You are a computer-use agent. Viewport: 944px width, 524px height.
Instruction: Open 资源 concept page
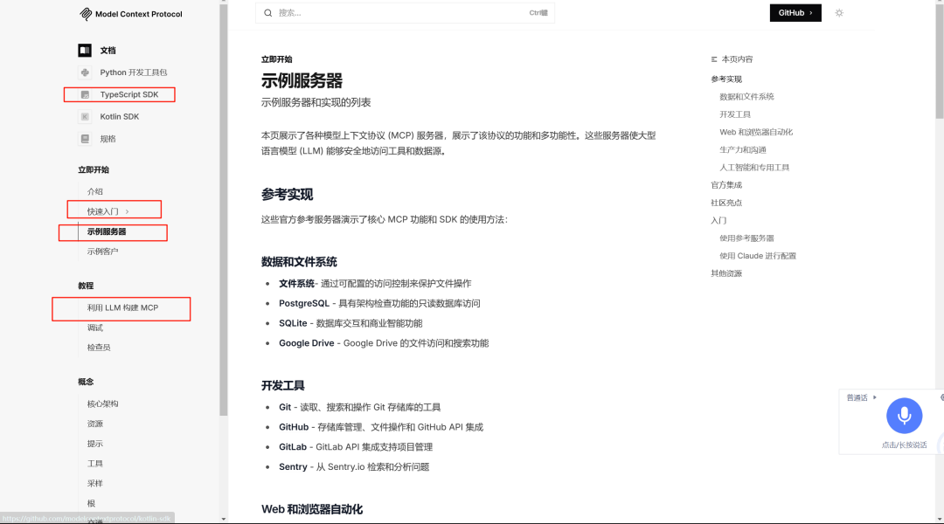click(x=95, y=424)
